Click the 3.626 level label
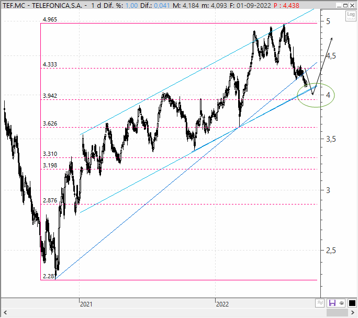358x318 pixels. [x=50, y=123]
